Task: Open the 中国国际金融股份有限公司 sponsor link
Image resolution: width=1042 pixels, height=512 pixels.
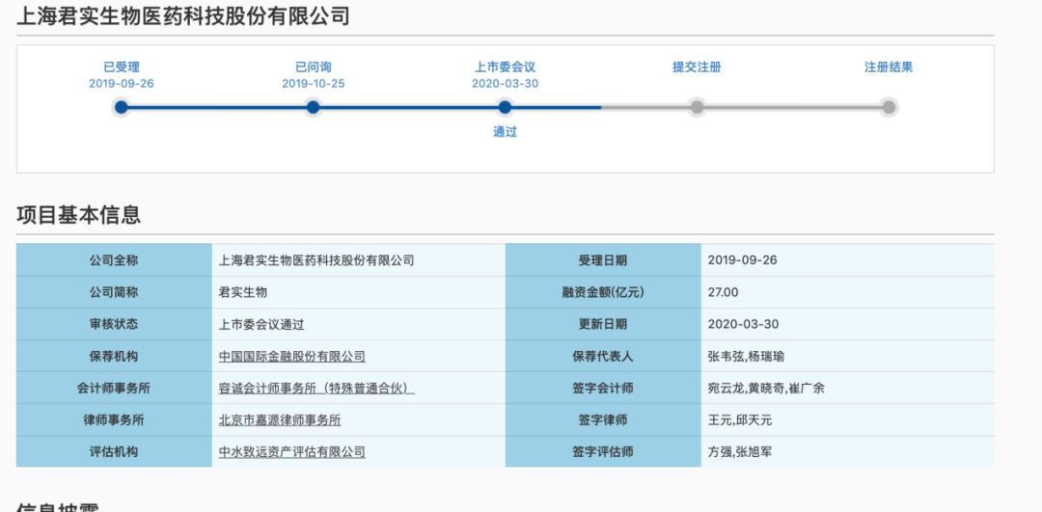Action: click(x=292, y=356)
